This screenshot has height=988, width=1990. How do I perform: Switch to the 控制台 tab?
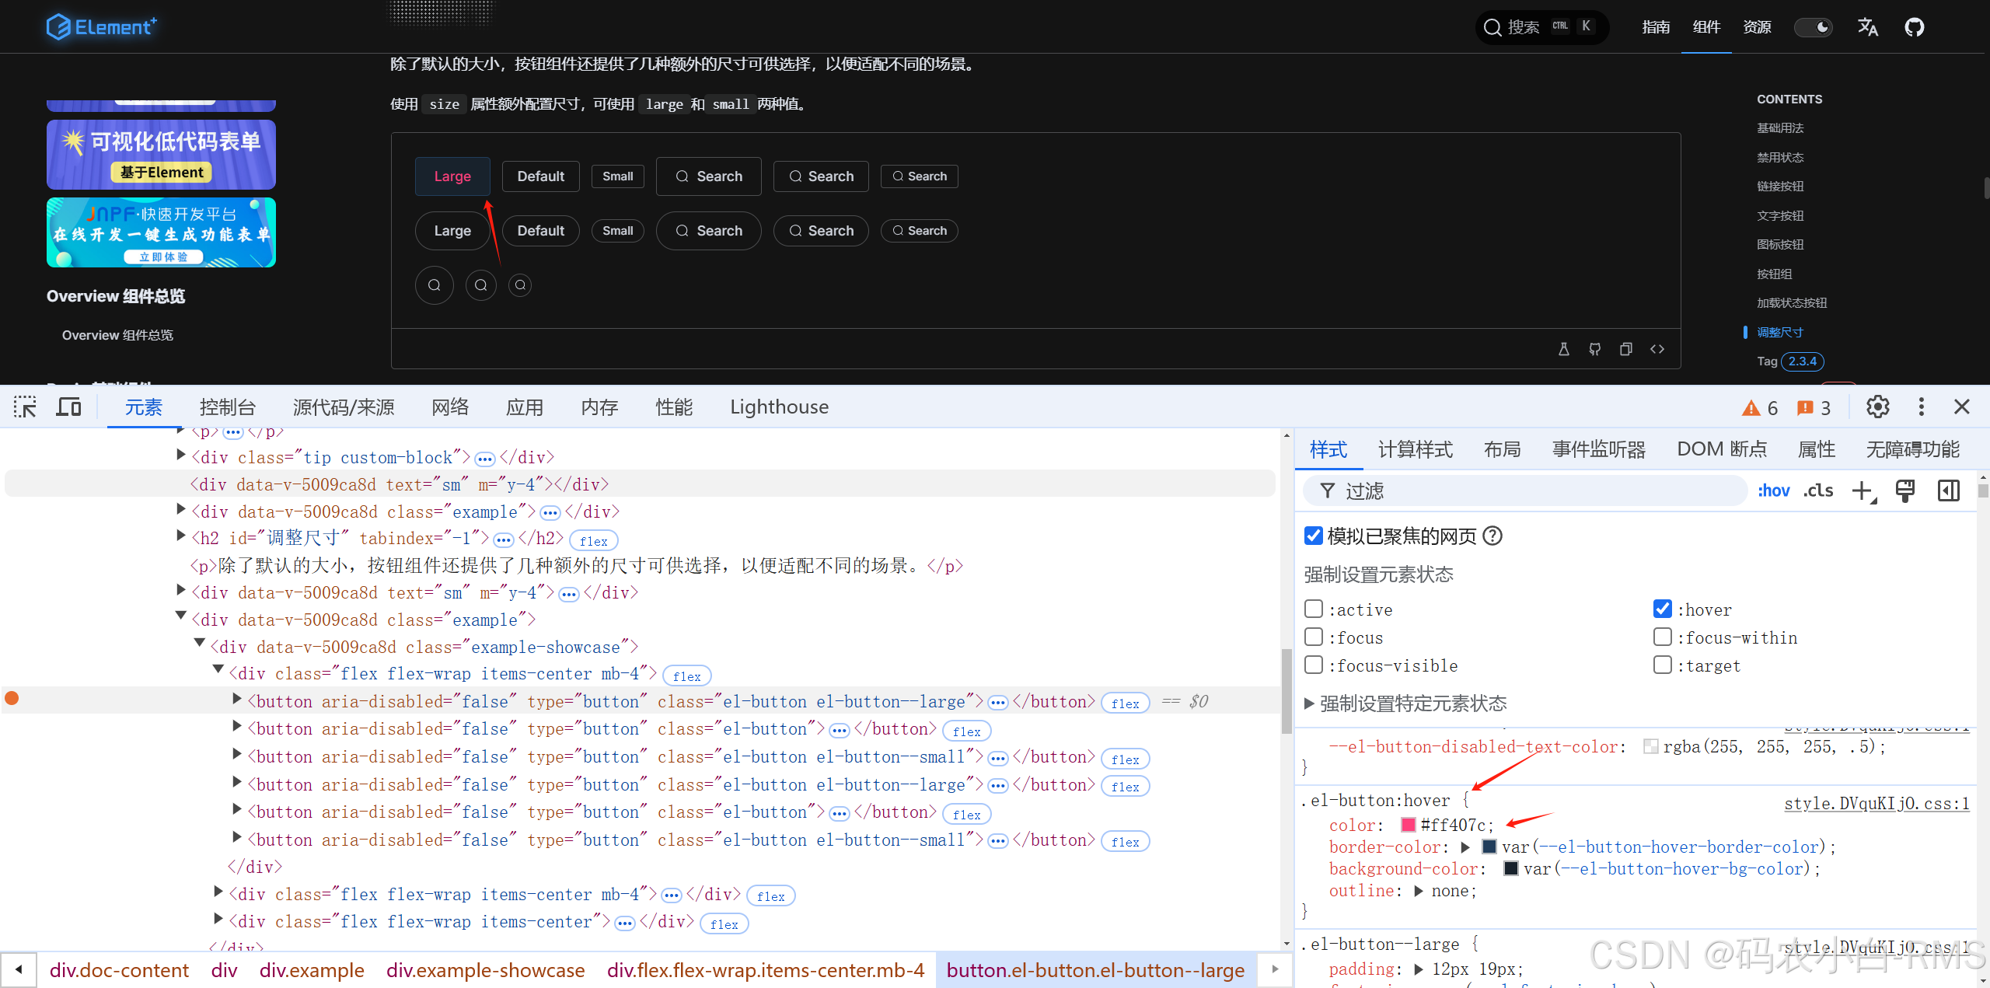point(227,407)
